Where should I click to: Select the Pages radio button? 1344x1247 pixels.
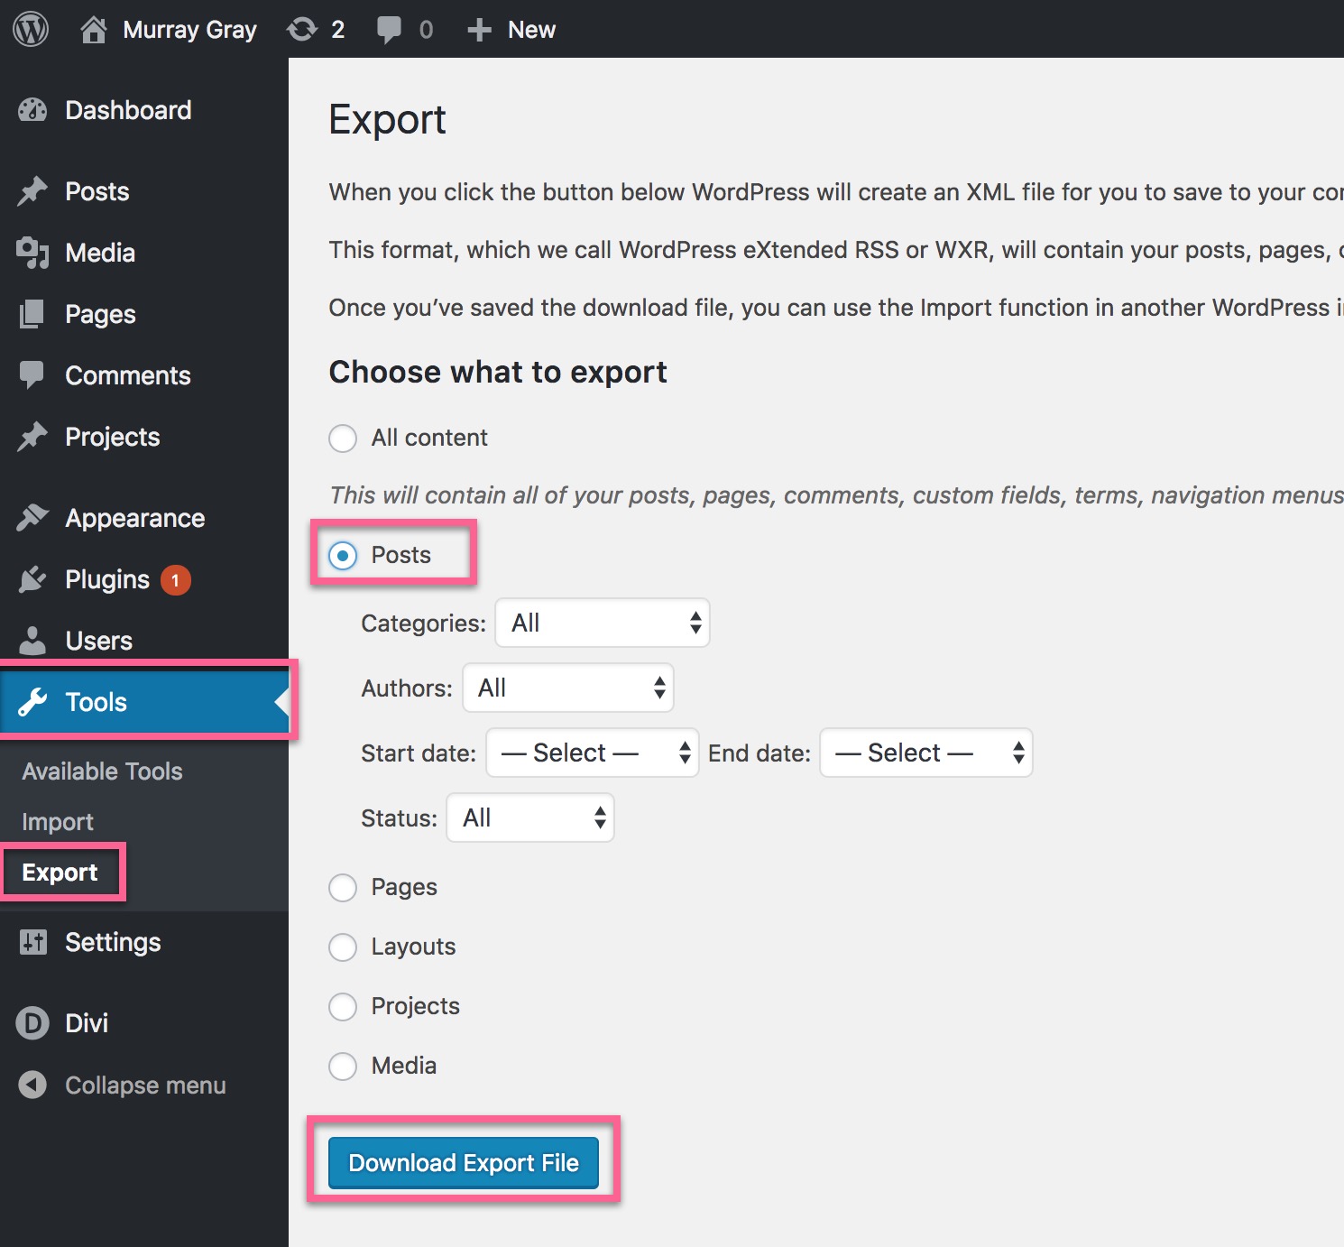(343, 888)
